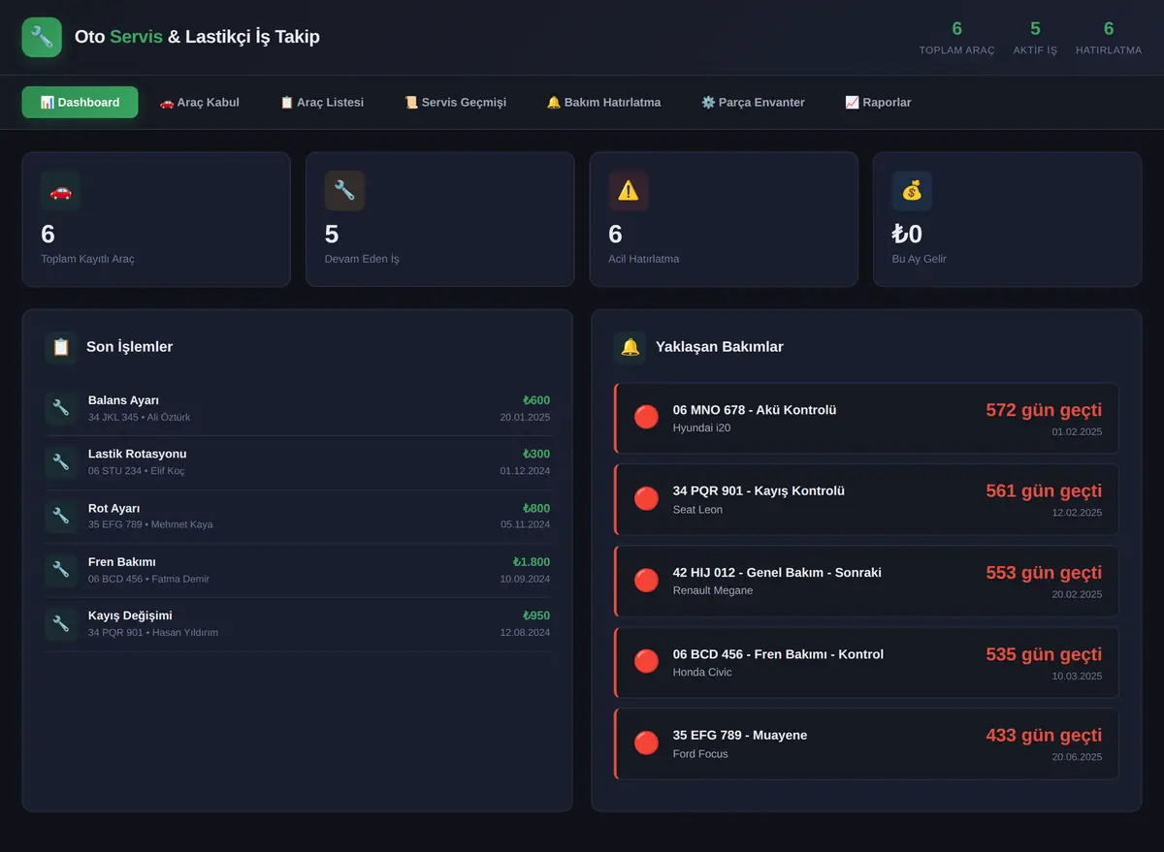Click the ₺800 amount for Rot Ayarı

[x=536, y=508]
